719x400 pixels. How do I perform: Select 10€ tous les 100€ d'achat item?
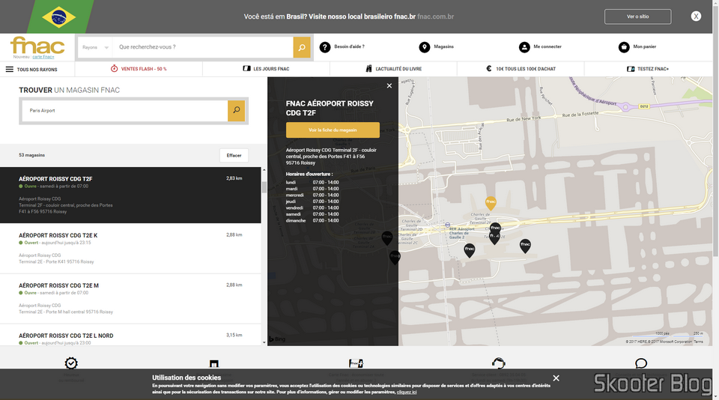(521, 69)
